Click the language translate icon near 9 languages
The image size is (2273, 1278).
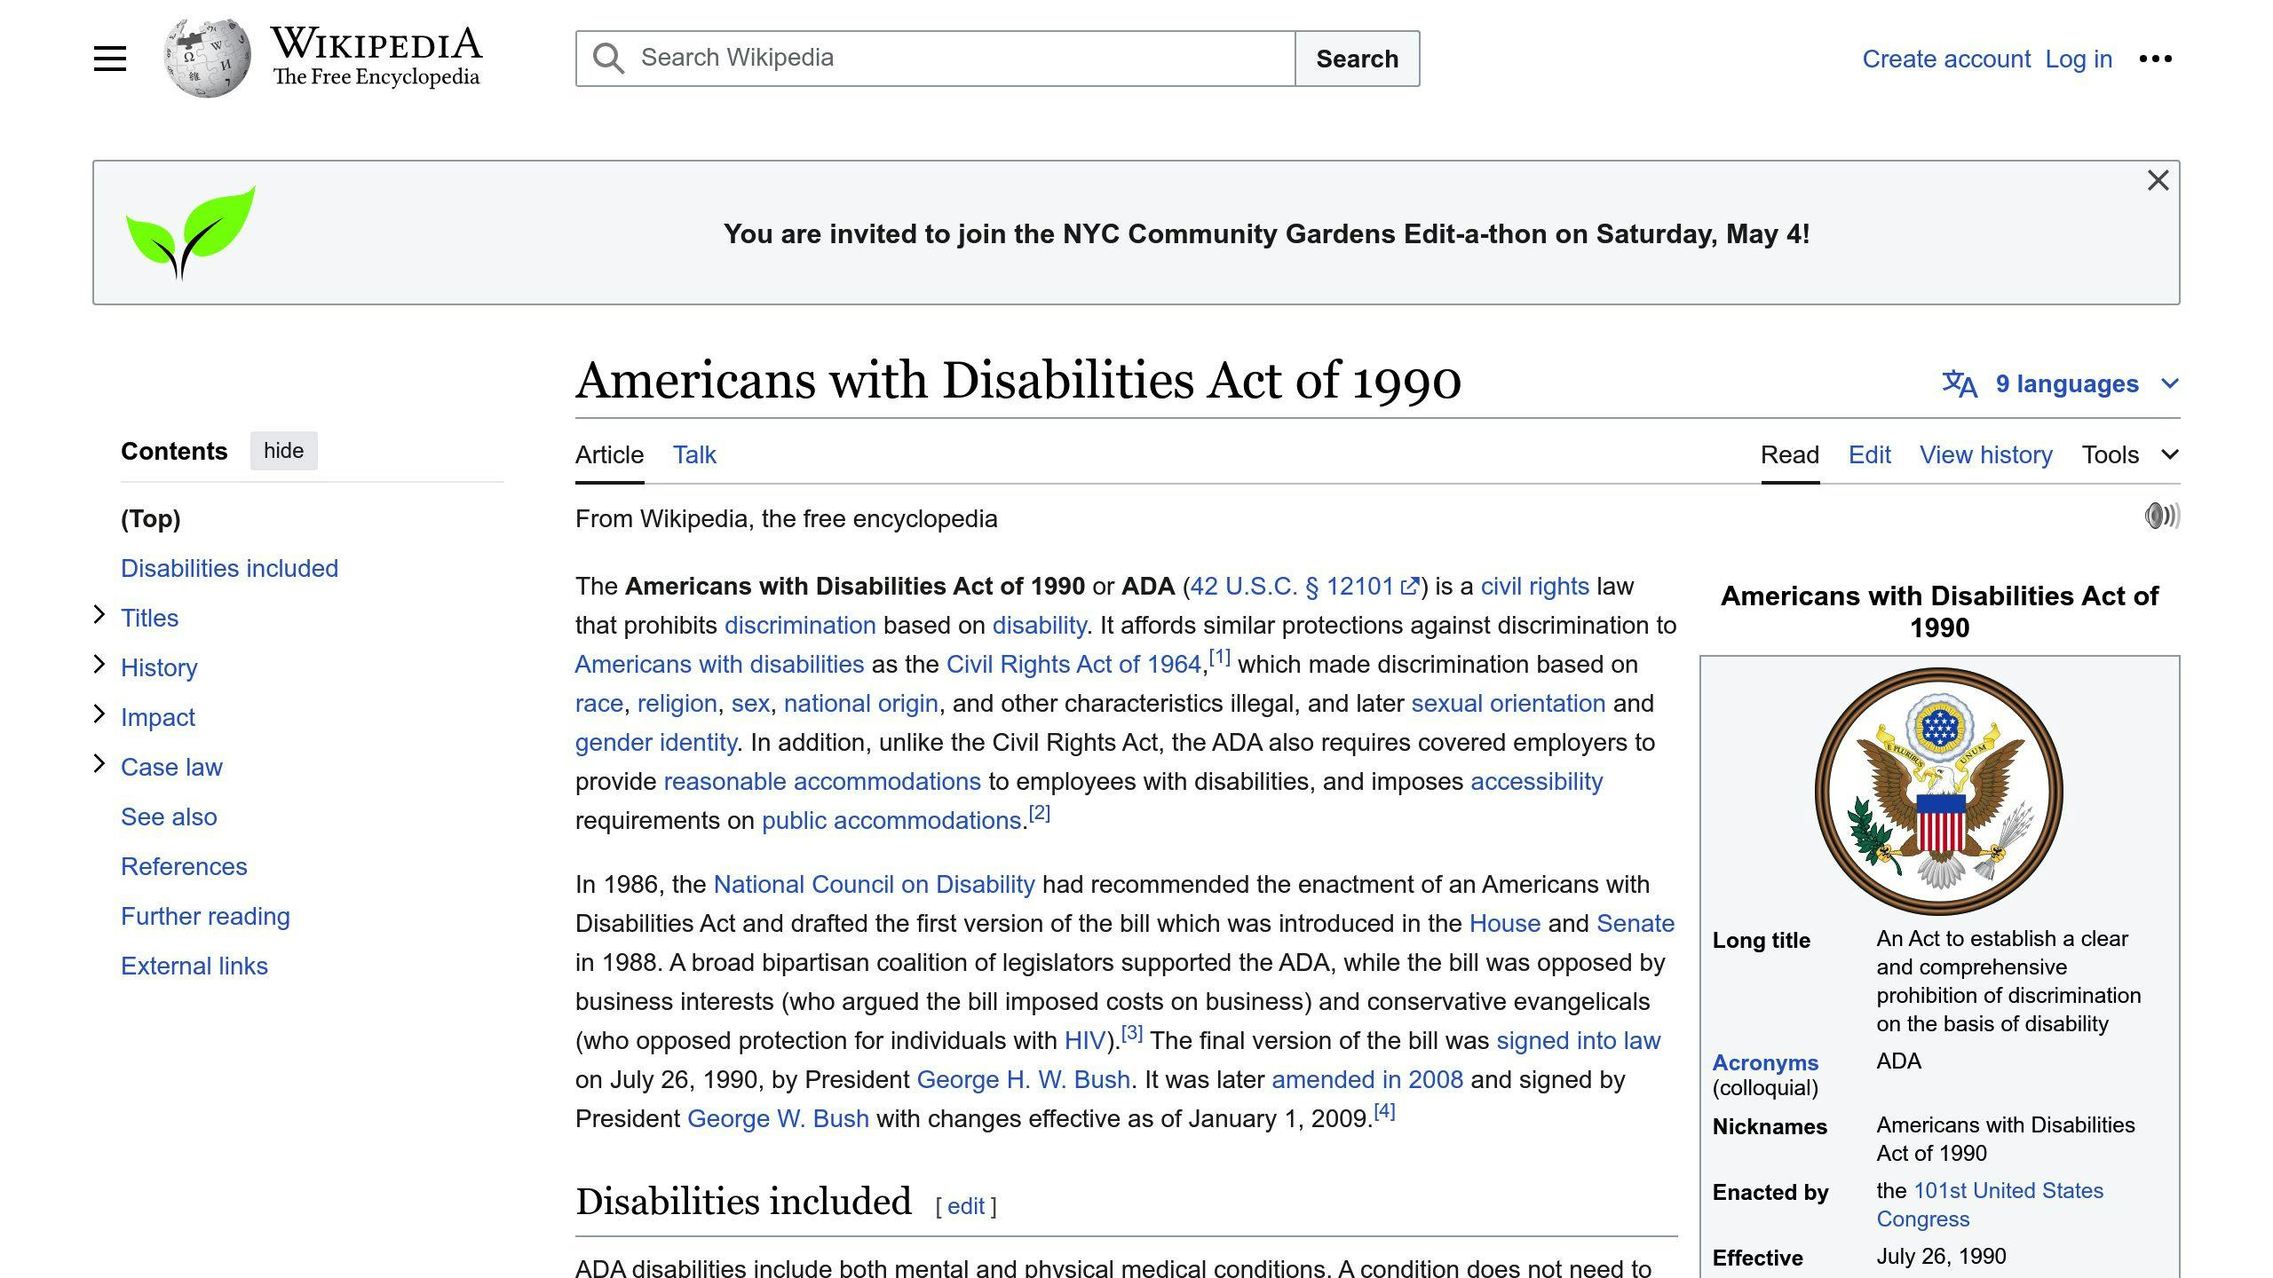click(x=1959, y=383)
